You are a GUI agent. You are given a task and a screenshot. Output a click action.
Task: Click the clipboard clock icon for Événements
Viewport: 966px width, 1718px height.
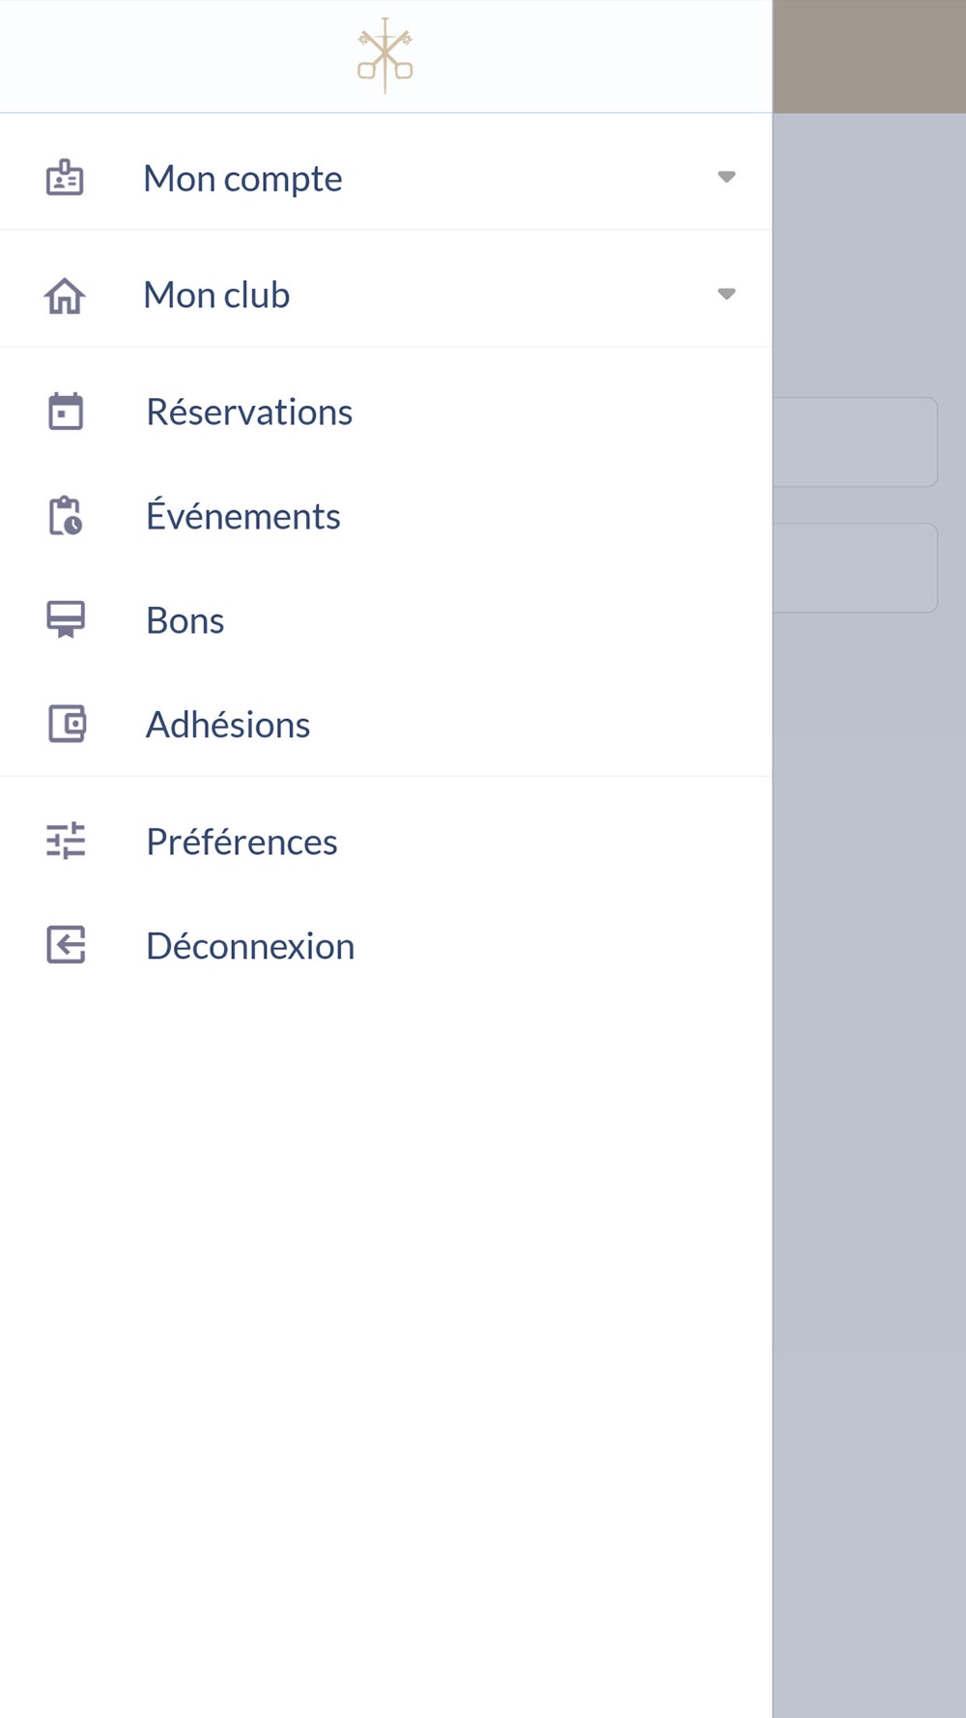(x=66, y=516)
